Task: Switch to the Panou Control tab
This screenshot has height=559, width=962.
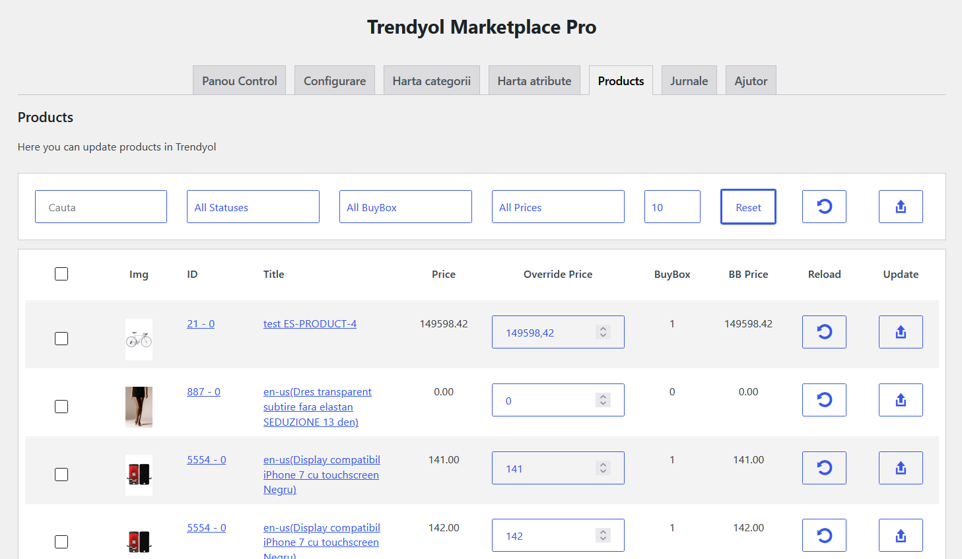Action: (239, 81)
